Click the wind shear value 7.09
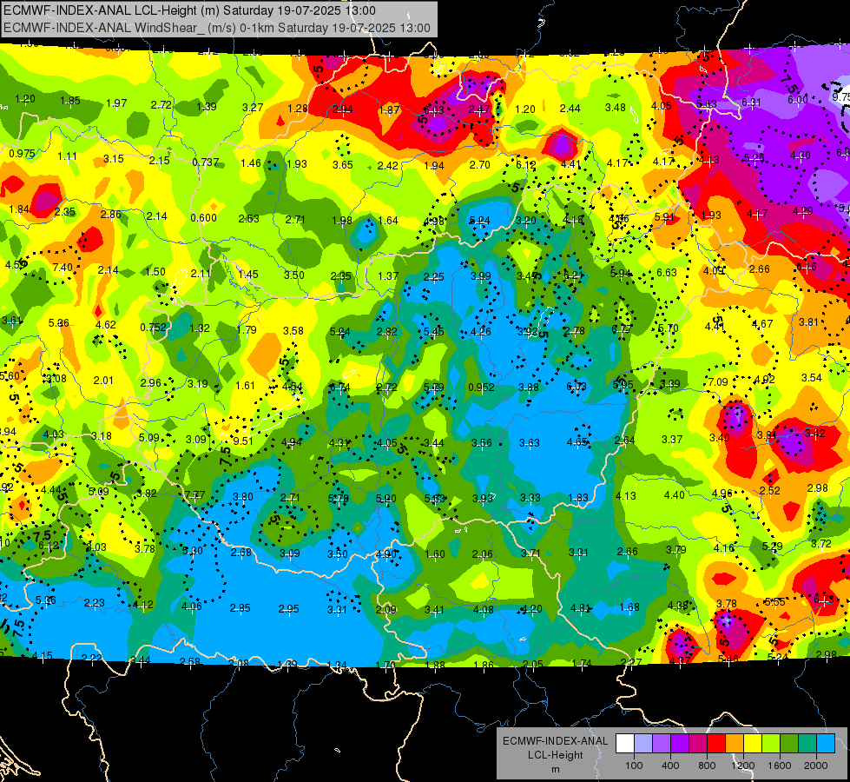Screen dimensions: 850x782 718,381
